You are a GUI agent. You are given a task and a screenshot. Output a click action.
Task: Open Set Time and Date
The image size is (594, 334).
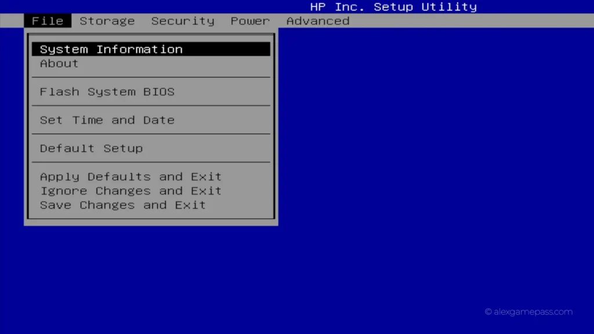pos(107,120)
